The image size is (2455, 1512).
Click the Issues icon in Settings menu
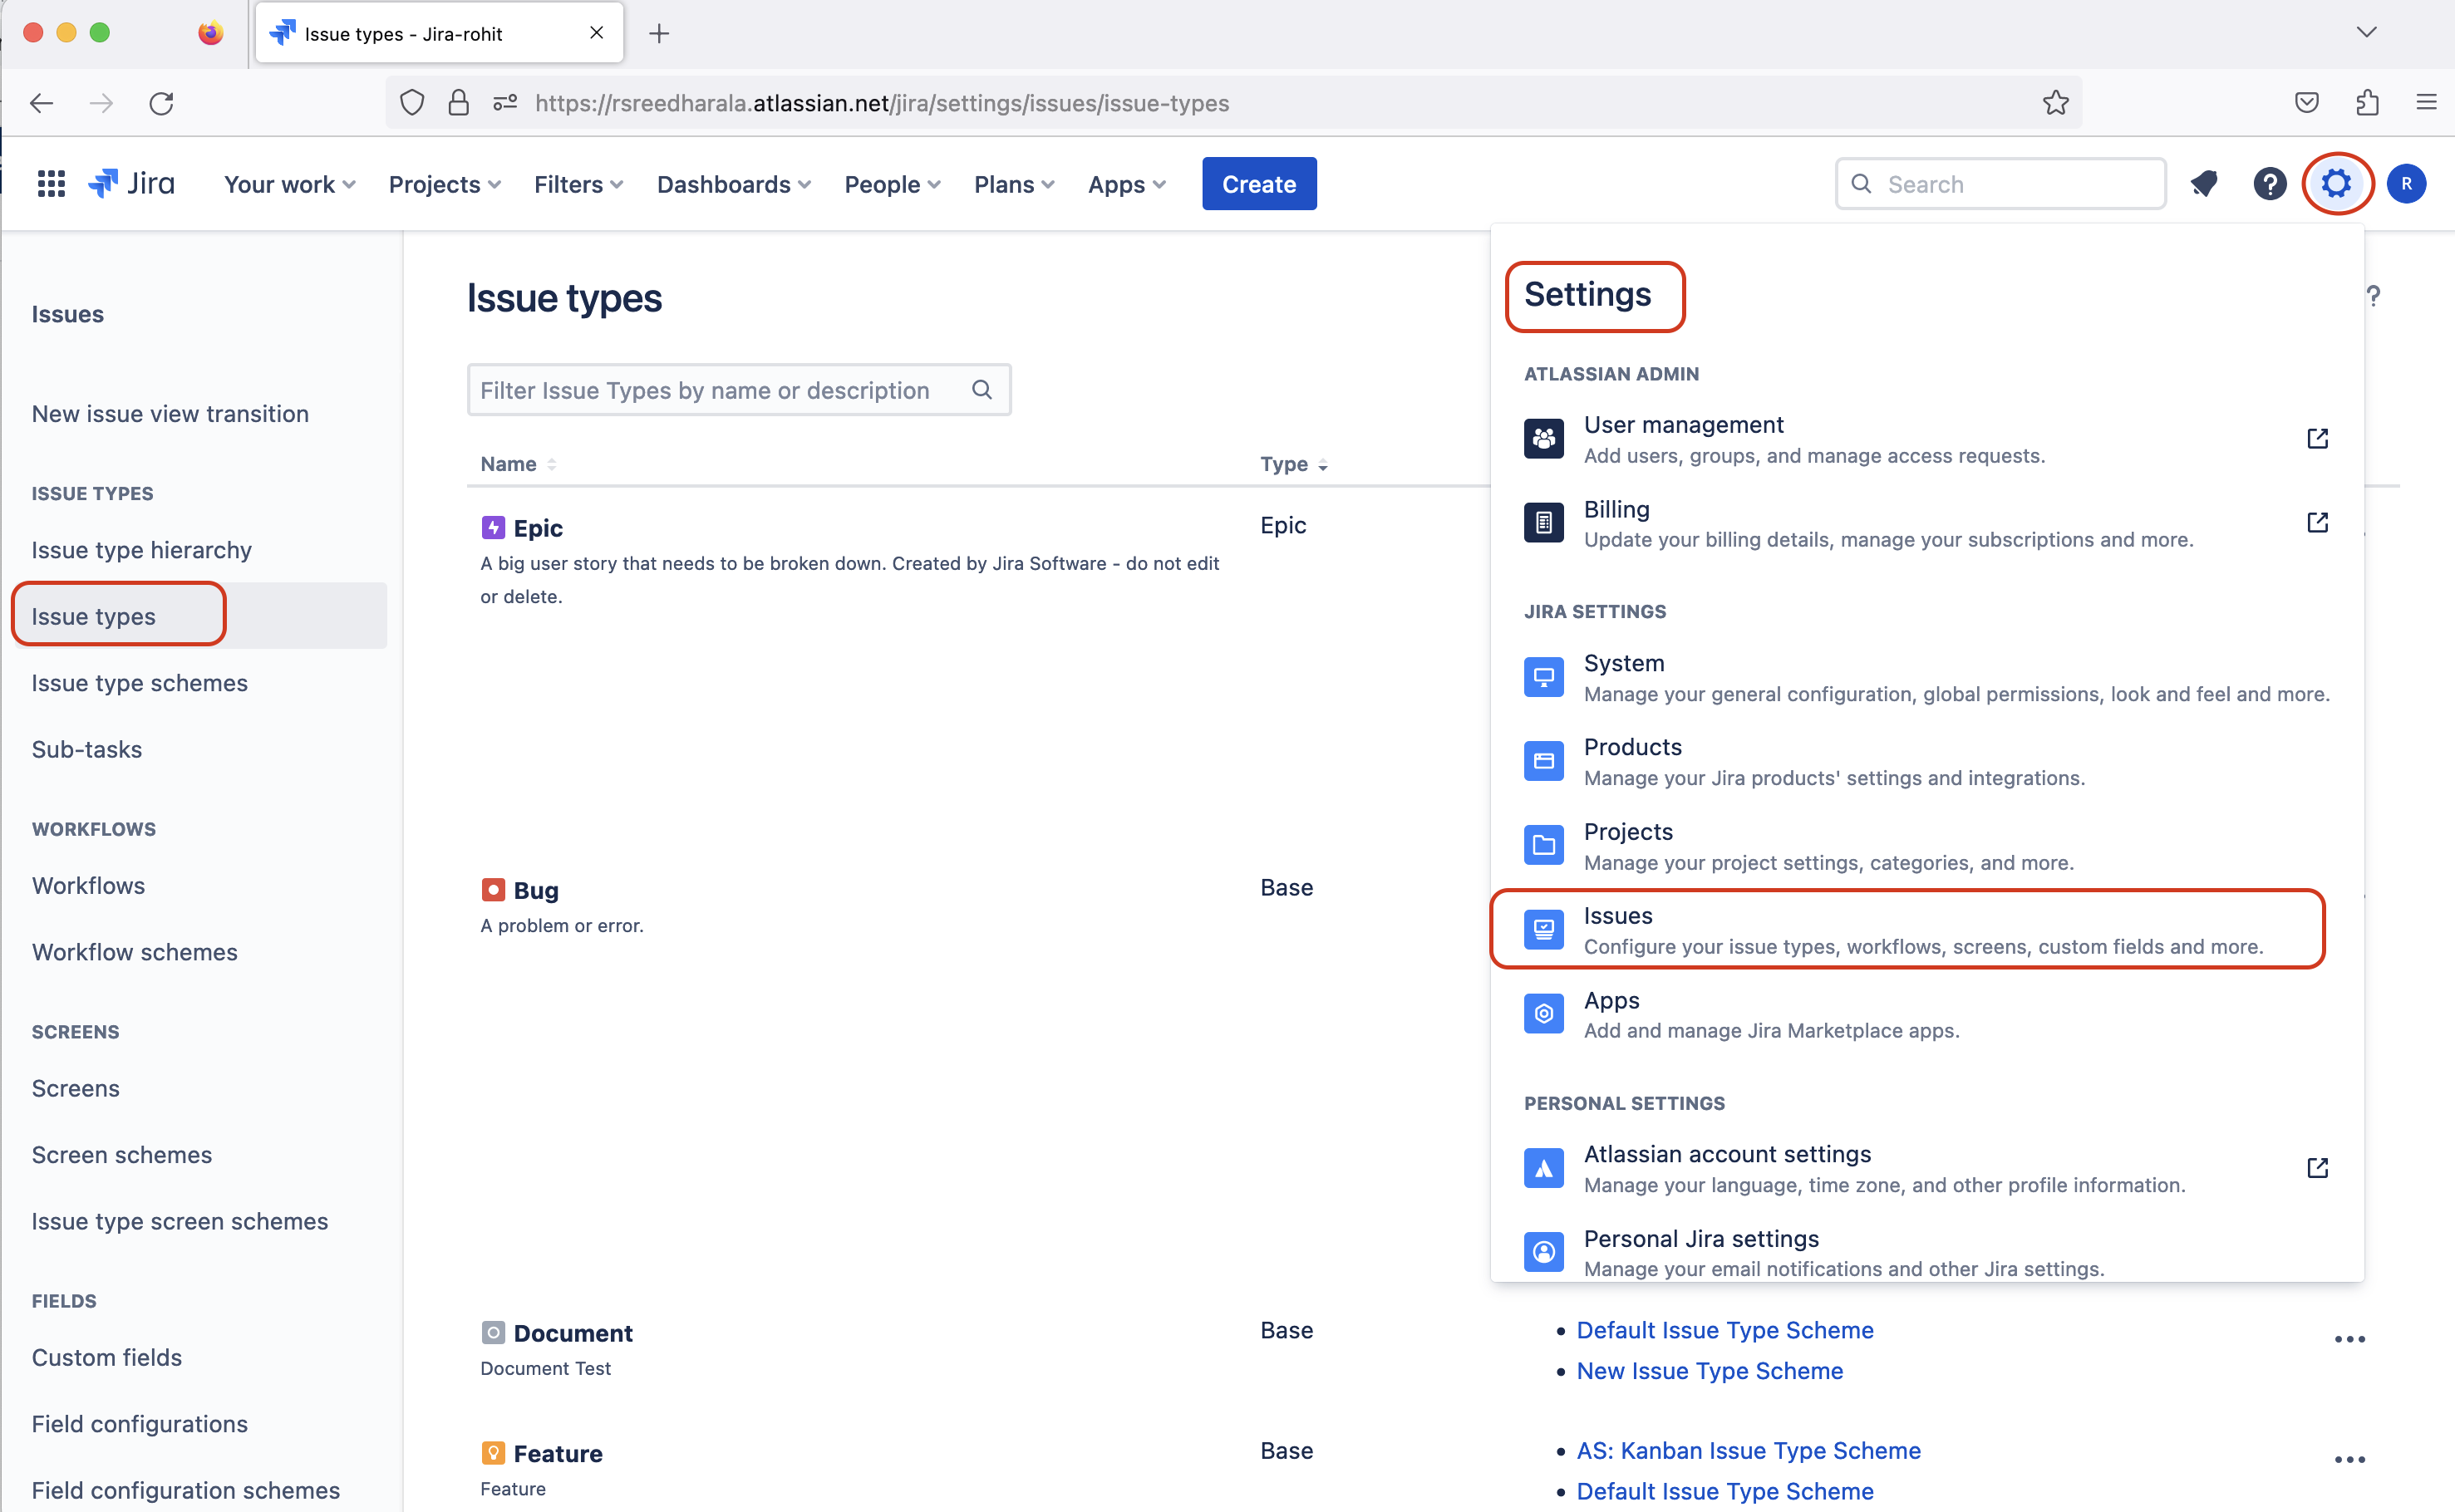pos(1543,929)
